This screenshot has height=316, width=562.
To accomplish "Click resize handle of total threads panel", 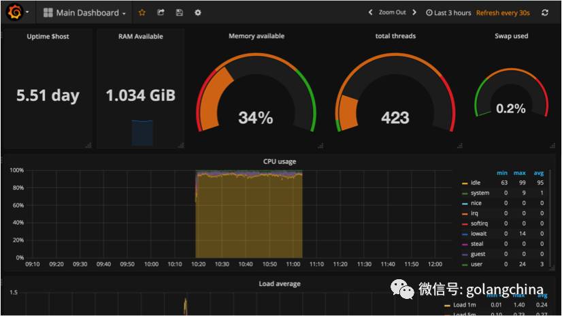I will pyautogui.click(x=459, y=145).
